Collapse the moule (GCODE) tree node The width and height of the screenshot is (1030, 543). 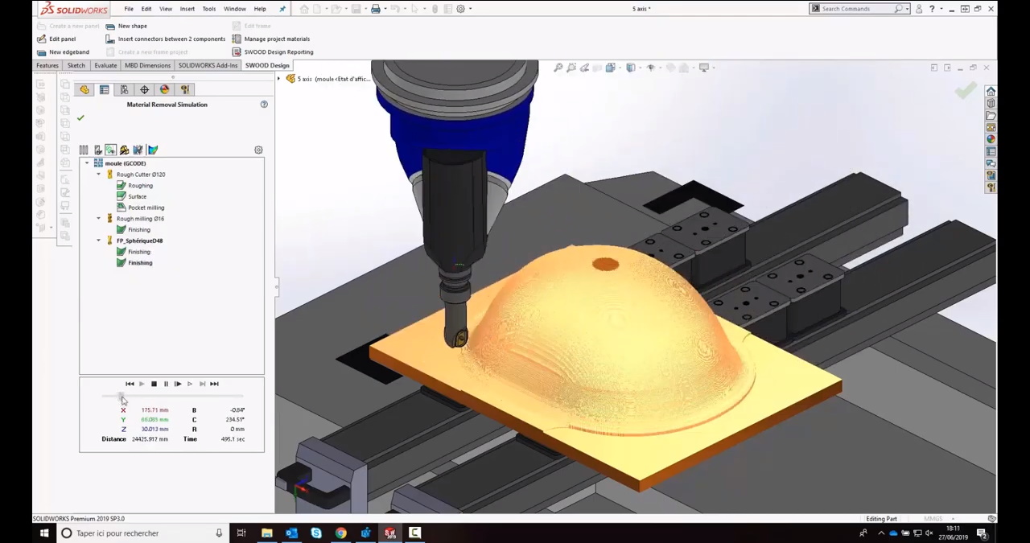pyautogui.click(x=87, y=163)
